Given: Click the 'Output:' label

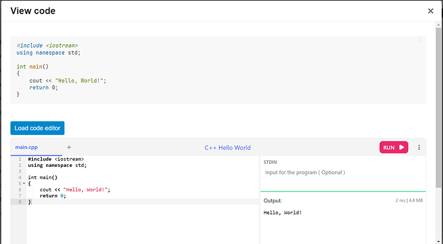Looking at the screenshot, I should pyautogui.click(x=273, y=201).
